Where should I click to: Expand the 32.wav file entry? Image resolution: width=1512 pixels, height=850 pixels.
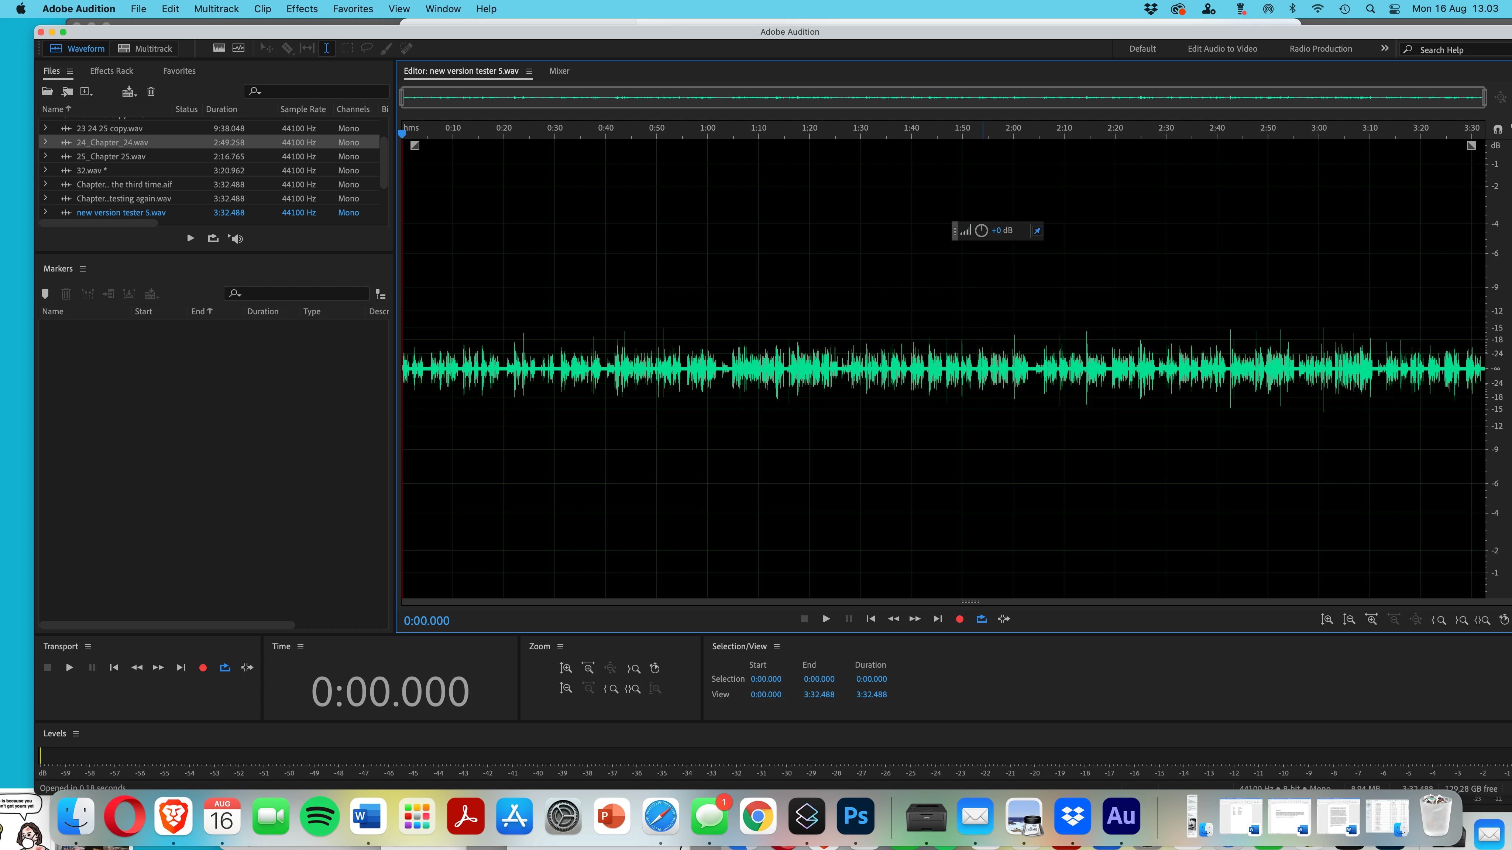[x=45, y=170]
